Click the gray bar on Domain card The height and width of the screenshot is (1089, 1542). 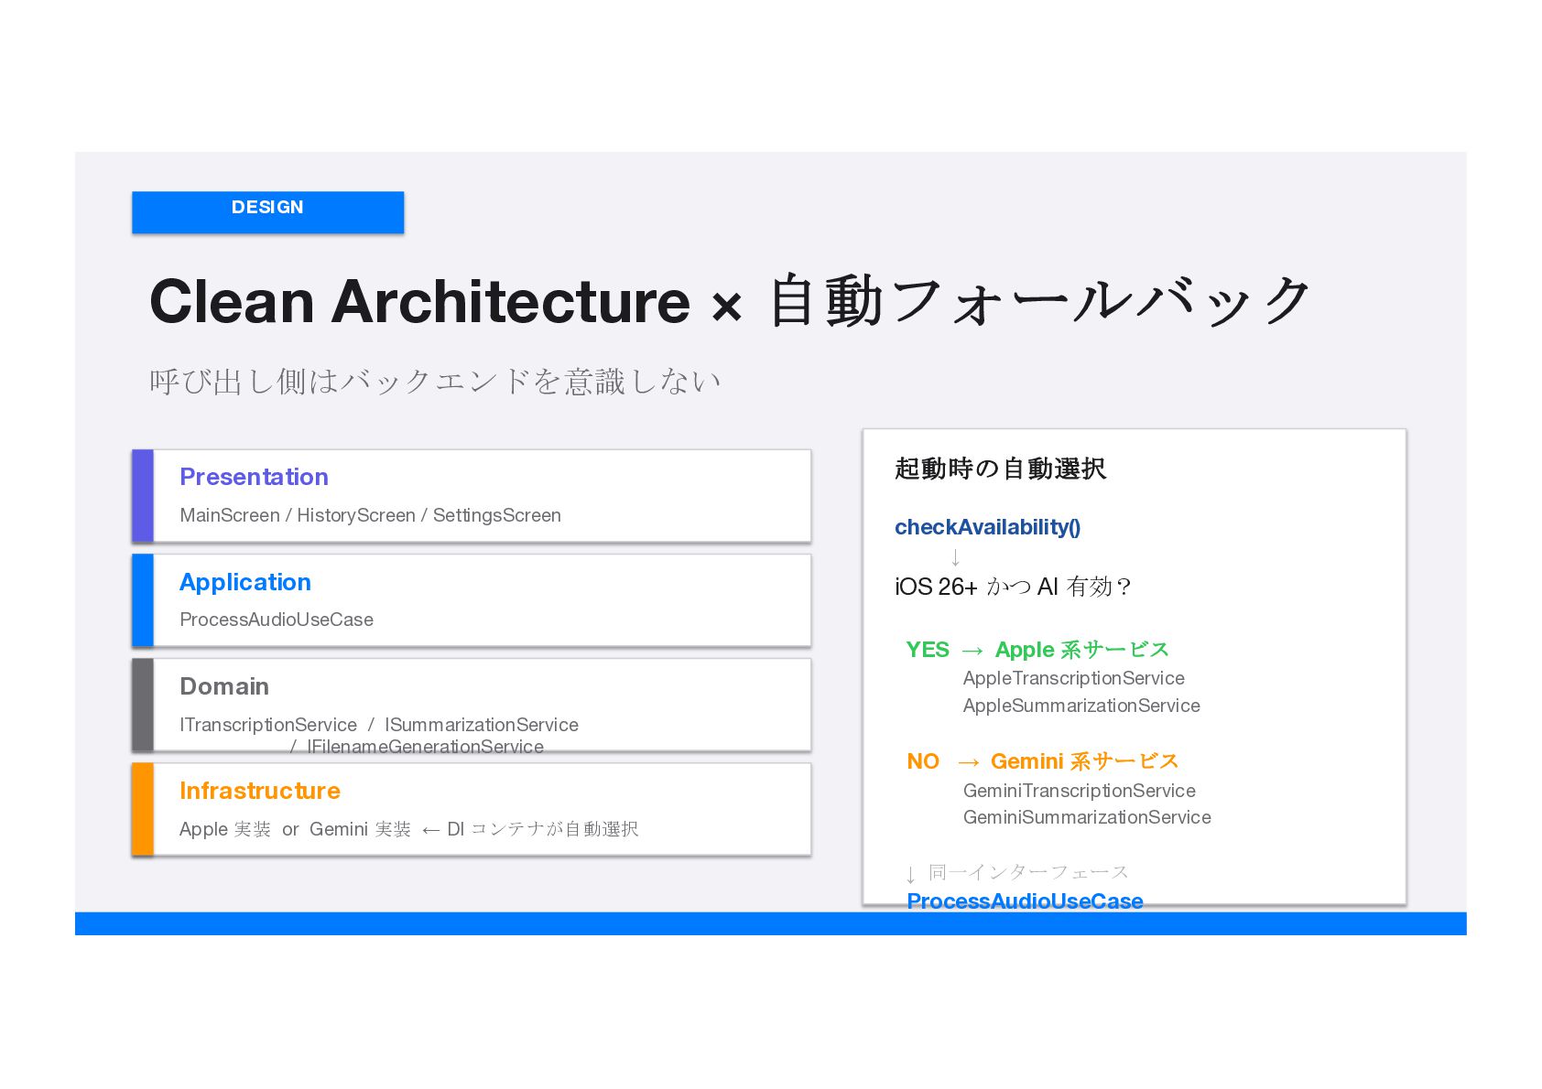[x=143, y=705]
